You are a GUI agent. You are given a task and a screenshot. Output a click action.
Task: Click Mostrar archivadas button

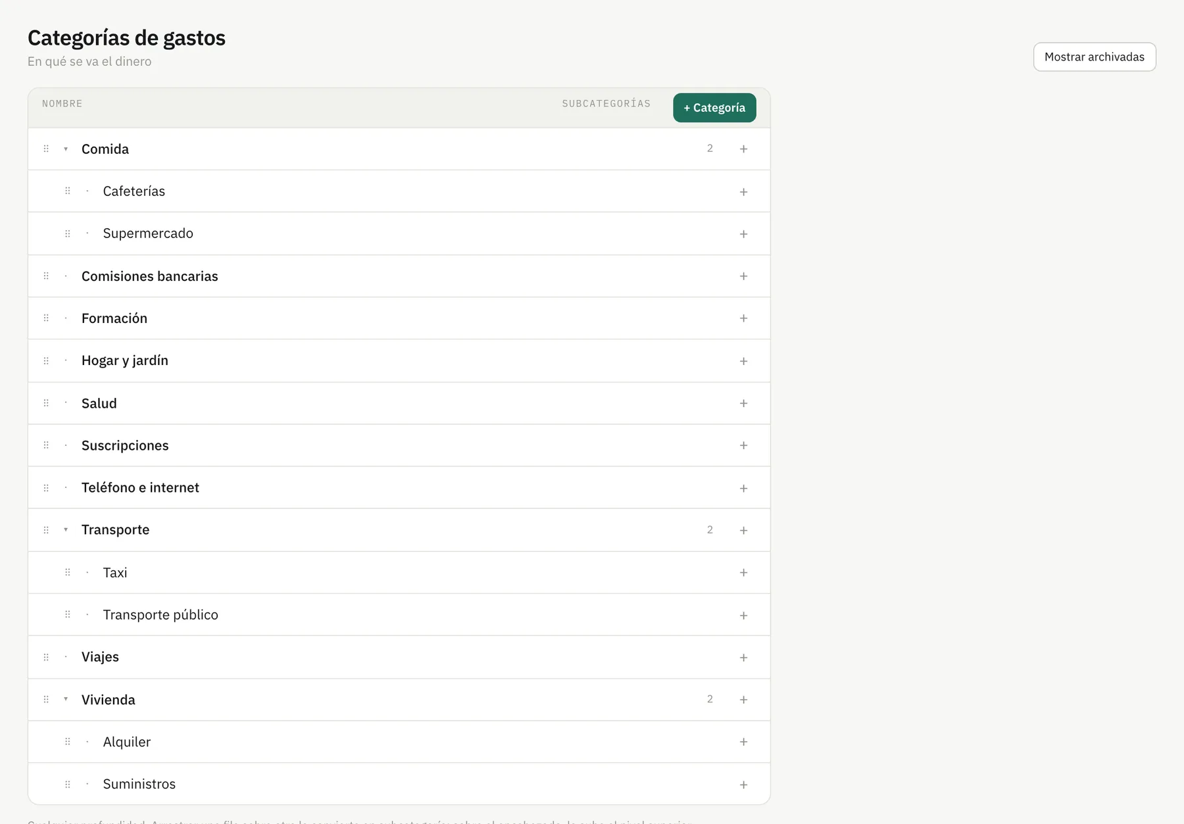(1095, 57)
